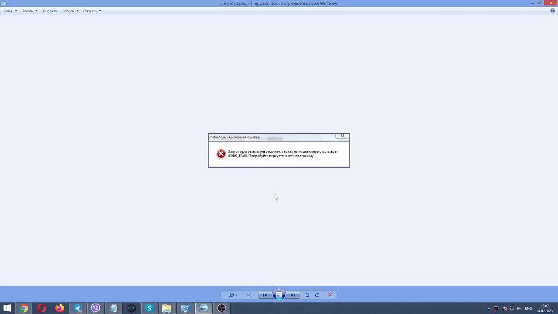The image size is (558, 314).
Task: Expand the Запись dropdown menu
Action: click(70, 11)
